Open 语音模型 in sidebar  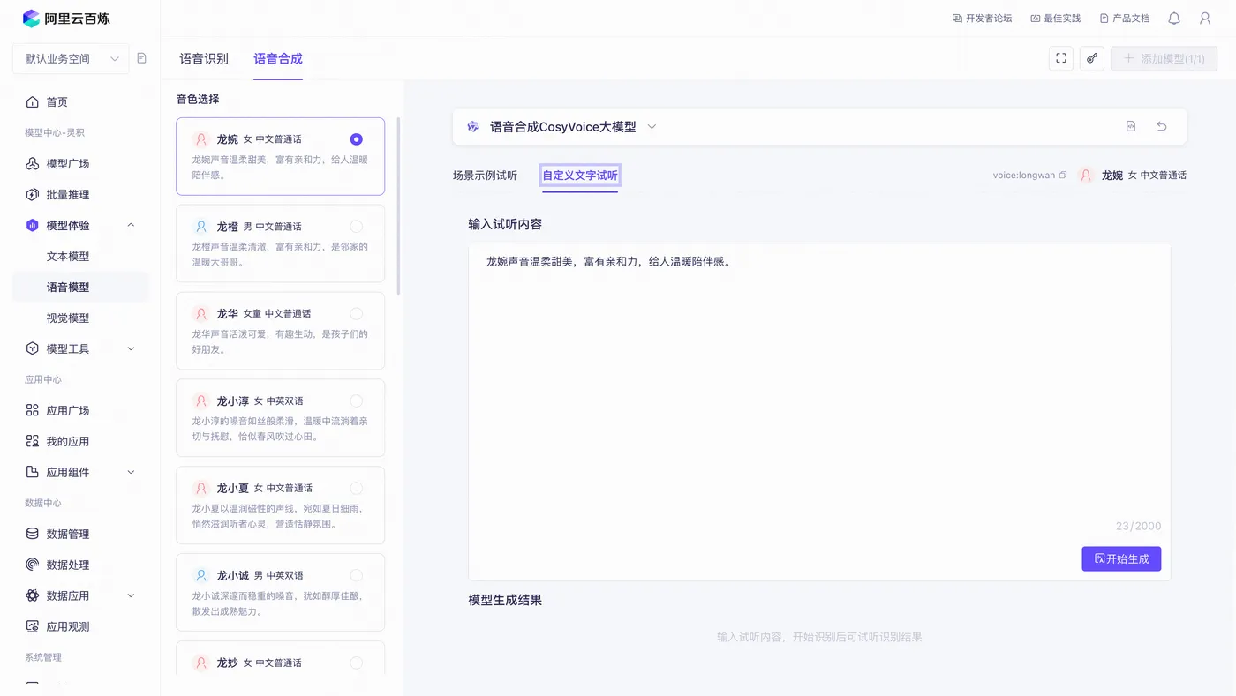click(x=68, y=288)
